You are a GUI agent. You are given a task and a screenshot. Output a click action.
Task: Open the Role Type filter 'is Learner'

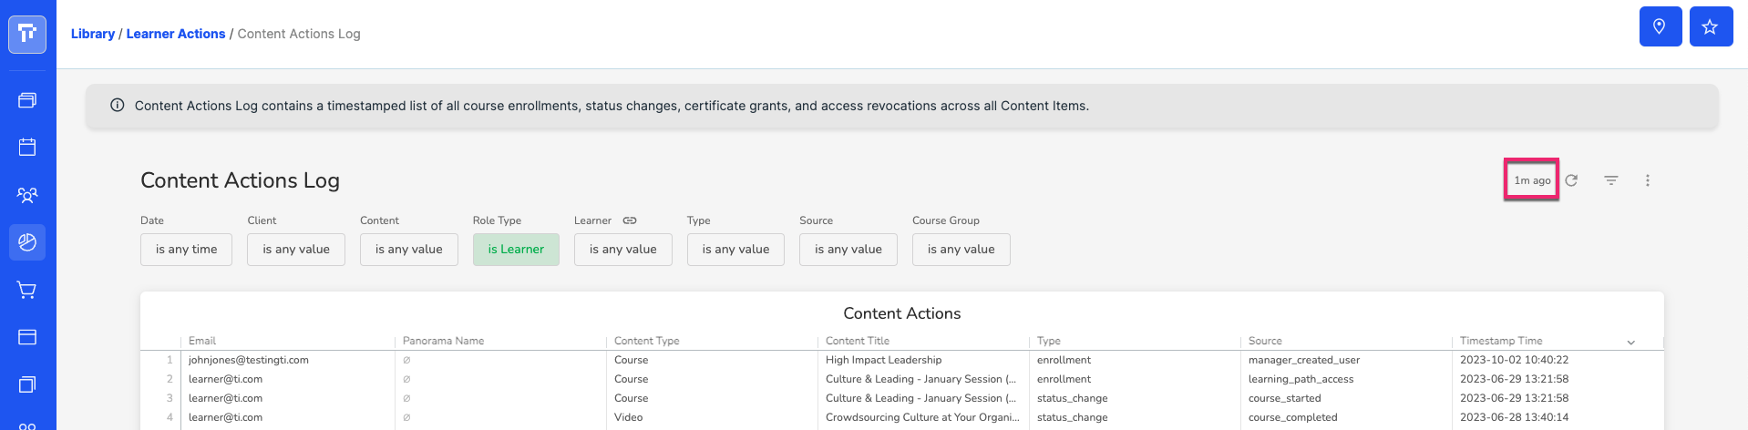516,250
